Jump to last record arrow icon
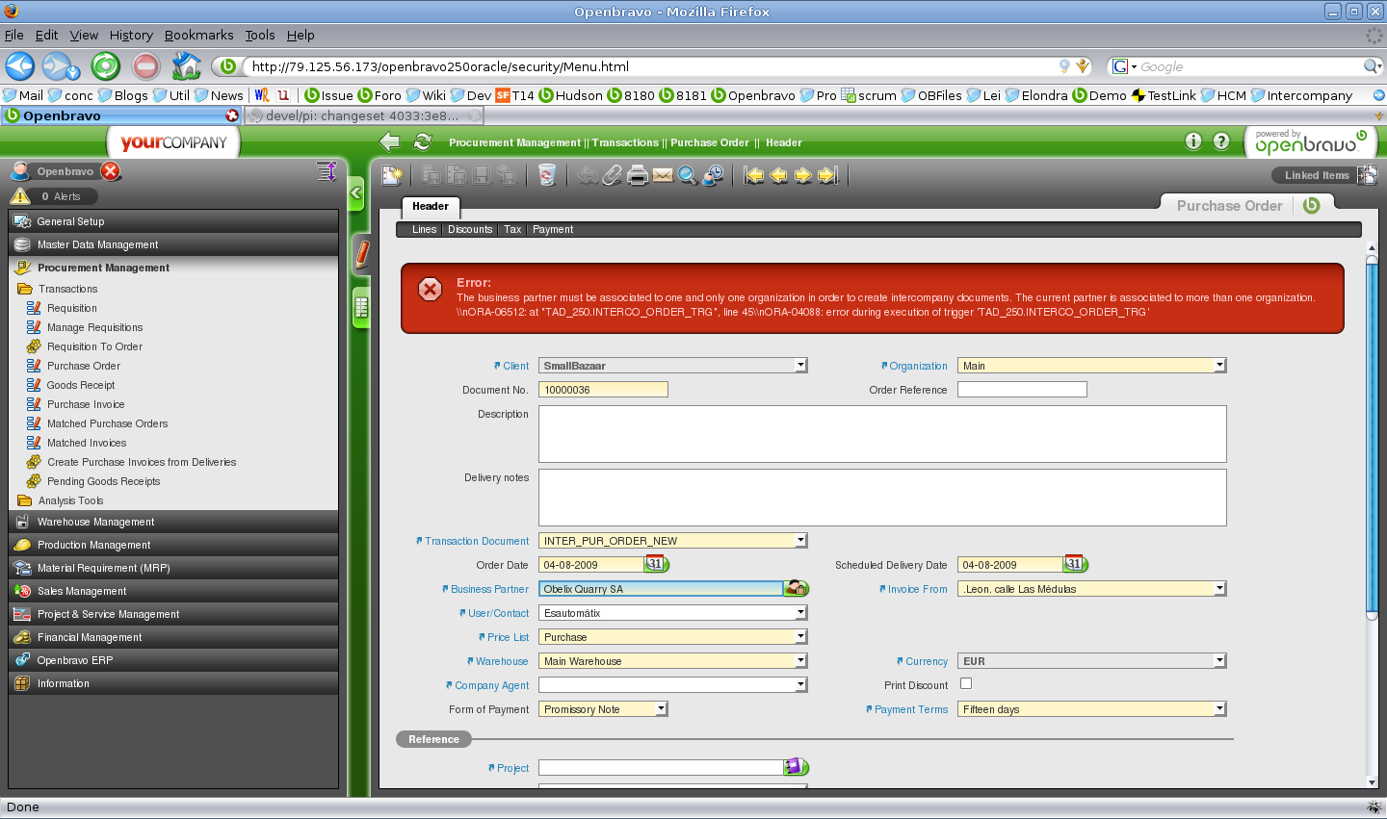Screen dimensions: 1387x819 [828, 175]
